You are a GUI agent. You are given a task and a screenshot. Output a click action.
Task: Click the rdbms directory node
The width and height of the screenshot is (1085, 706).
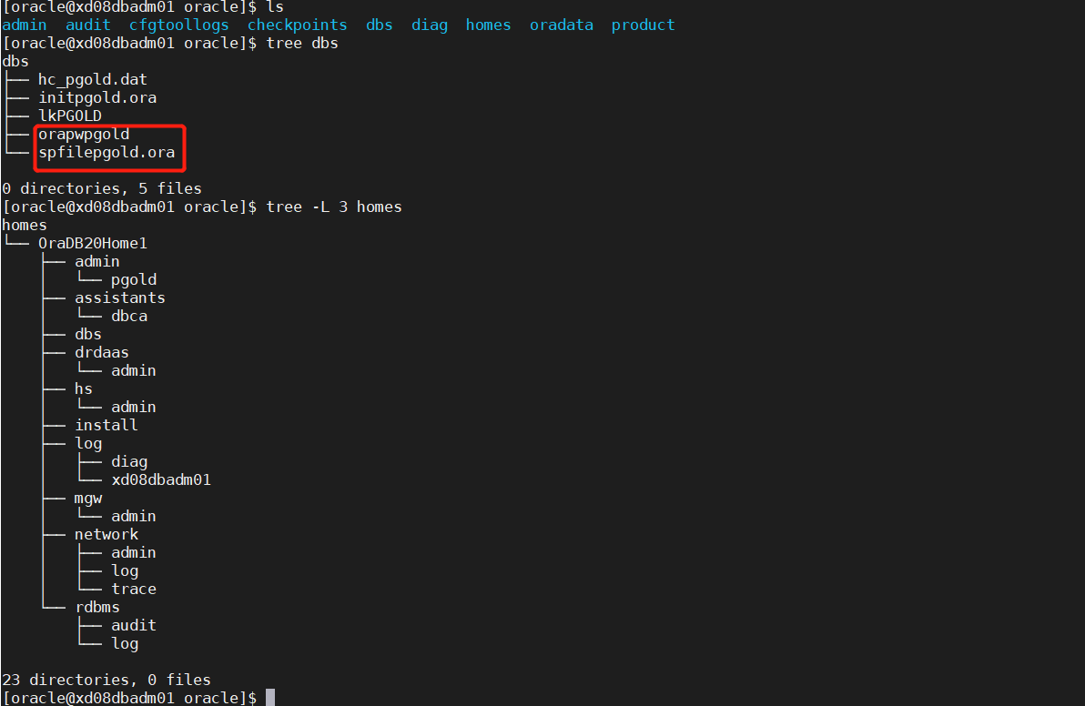tap(97, 607)
